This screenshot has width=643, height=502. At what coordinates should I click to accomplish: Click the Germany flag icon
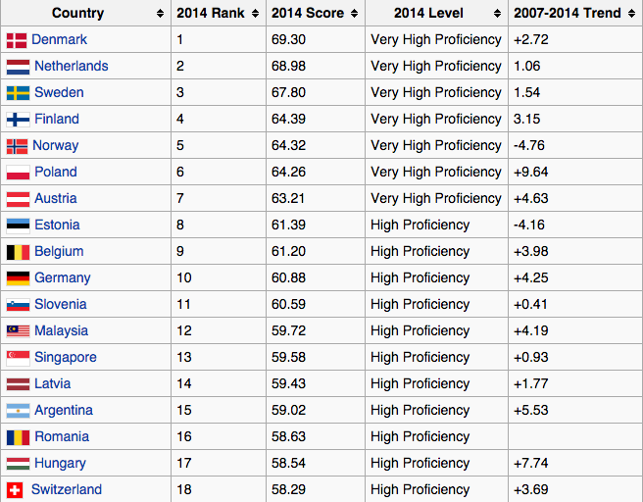tap(18, 278)
